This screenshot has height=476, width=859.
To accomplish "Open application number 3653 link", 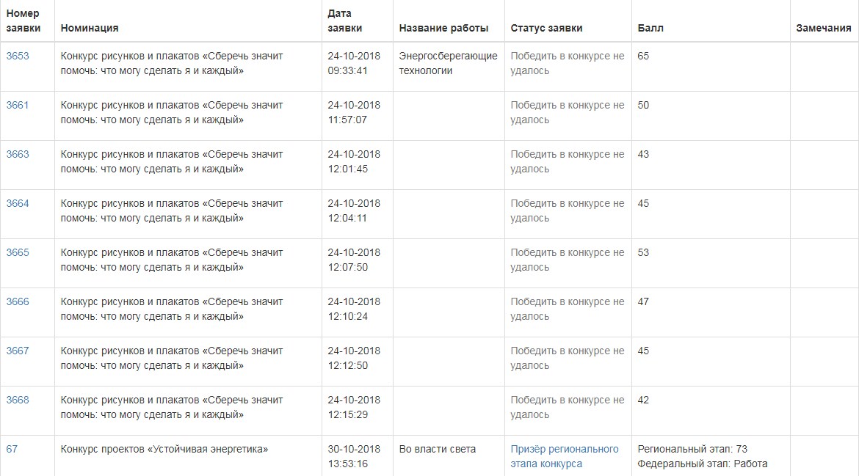I will (x=18, y=56).
